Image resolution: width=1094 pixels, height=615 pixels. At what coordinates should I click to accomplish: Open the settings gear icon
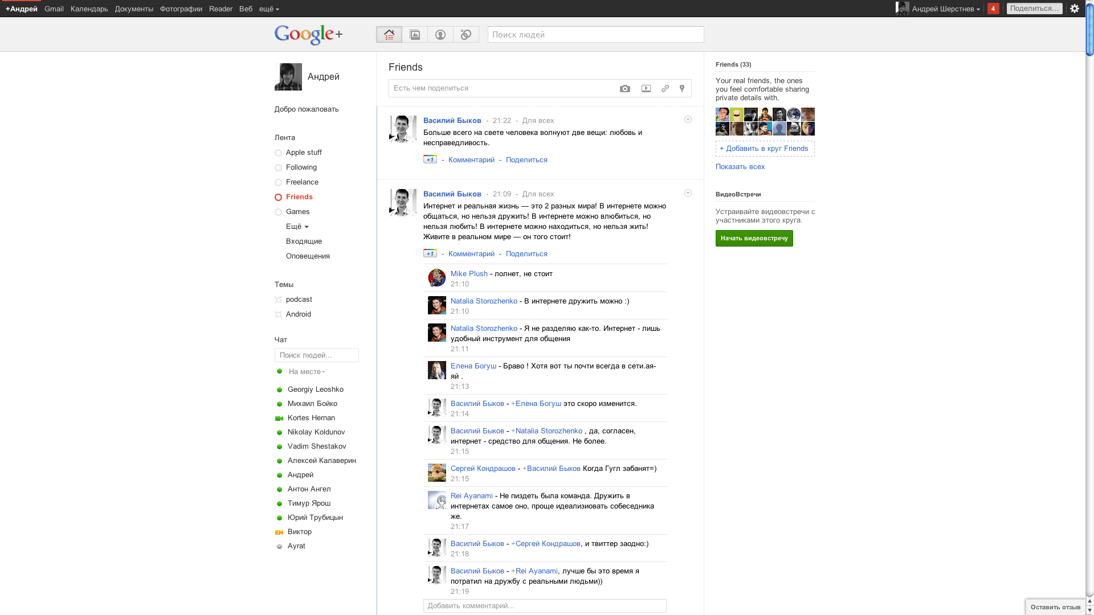point(1075,9)
